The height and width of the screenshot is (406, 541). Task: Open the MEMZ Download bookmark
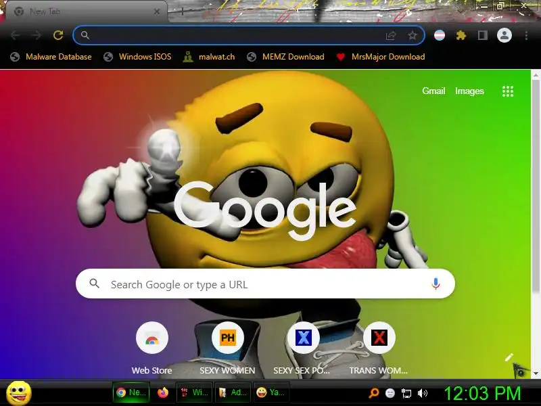coord(285,57)
